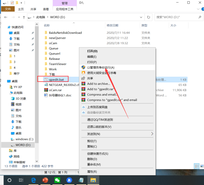This screenshot has width=204, height=185.
Task: Go up one folder level
Action: [24, 17]
